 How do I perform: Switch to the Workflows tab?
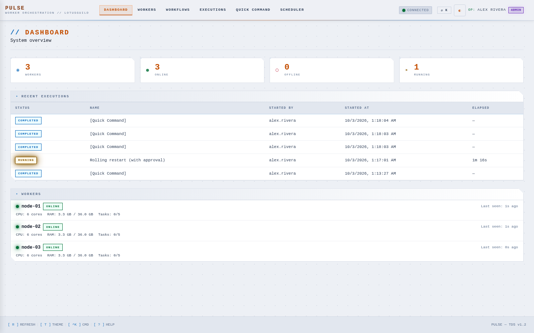coord(178,10)
